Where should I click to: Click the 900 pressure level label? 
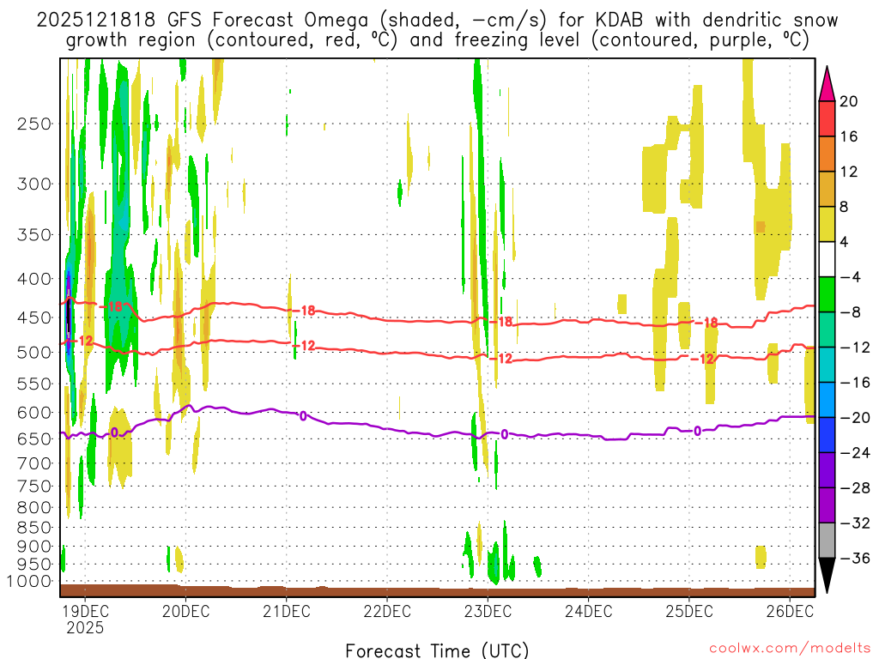point(34,547)
